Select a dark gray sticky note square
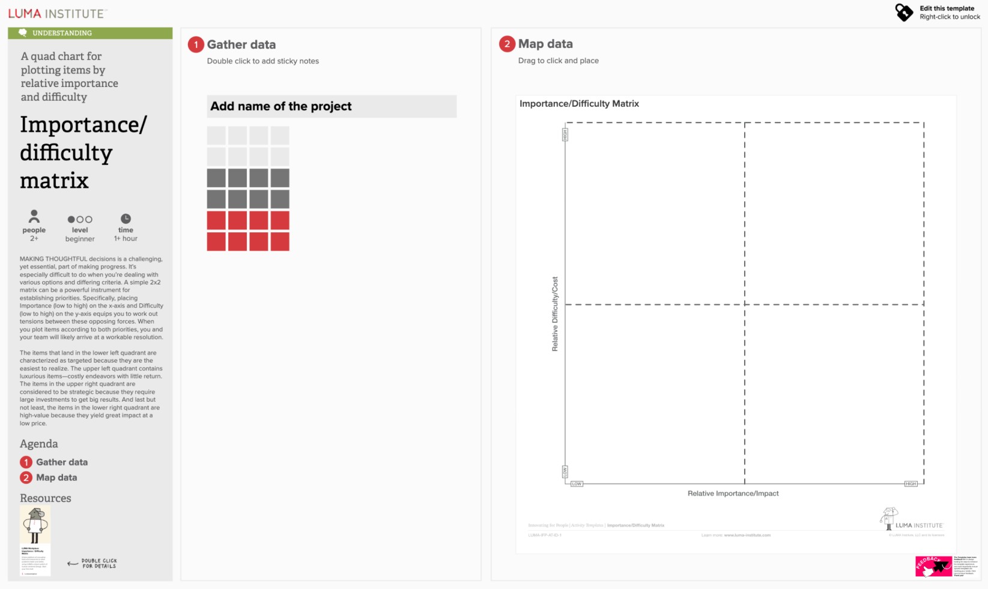 point(216,178)
